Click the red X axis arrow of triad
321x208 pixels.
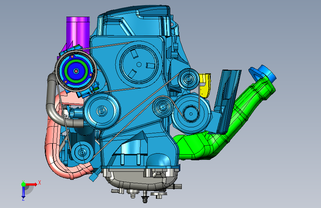(31, 184)
